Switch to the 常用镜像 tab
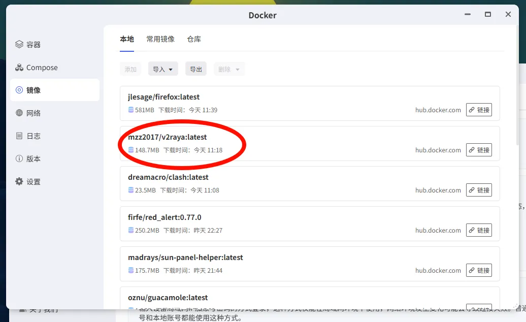 point(160,39)
